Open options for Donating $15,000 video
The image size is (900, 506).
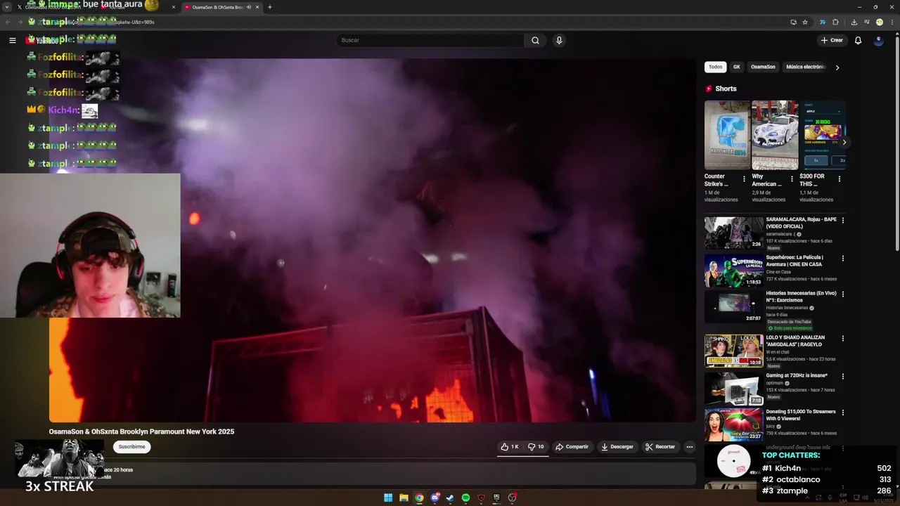(x=842, y=412)
